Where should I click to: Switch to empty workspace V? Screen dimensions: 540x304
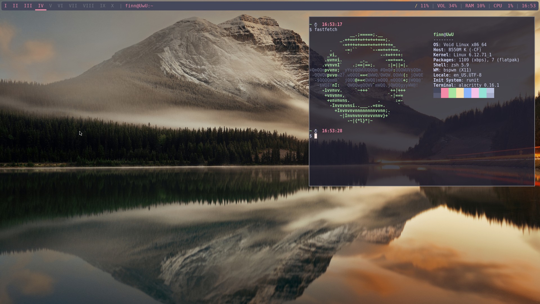point(50,6)
